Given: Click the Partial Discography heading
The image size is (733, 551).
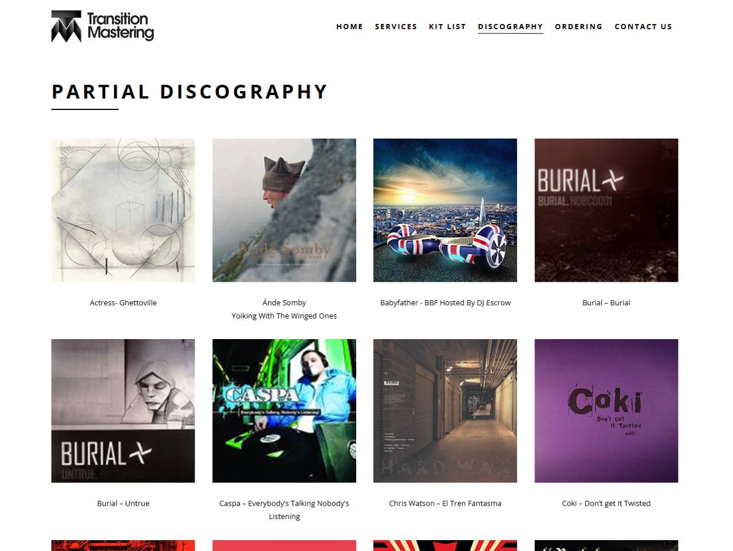Looking at the screenshot, I should (190, 92).
